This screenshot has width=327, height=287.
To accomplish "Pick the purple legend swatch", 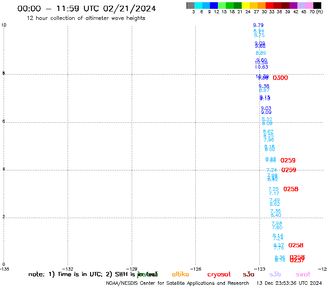I will [293, 5].
